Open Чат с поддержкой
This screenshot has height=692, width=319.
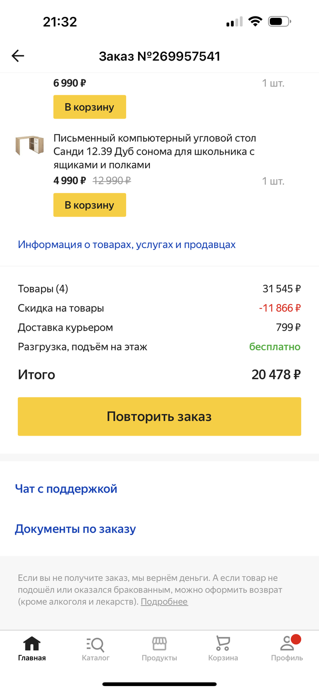66,489
